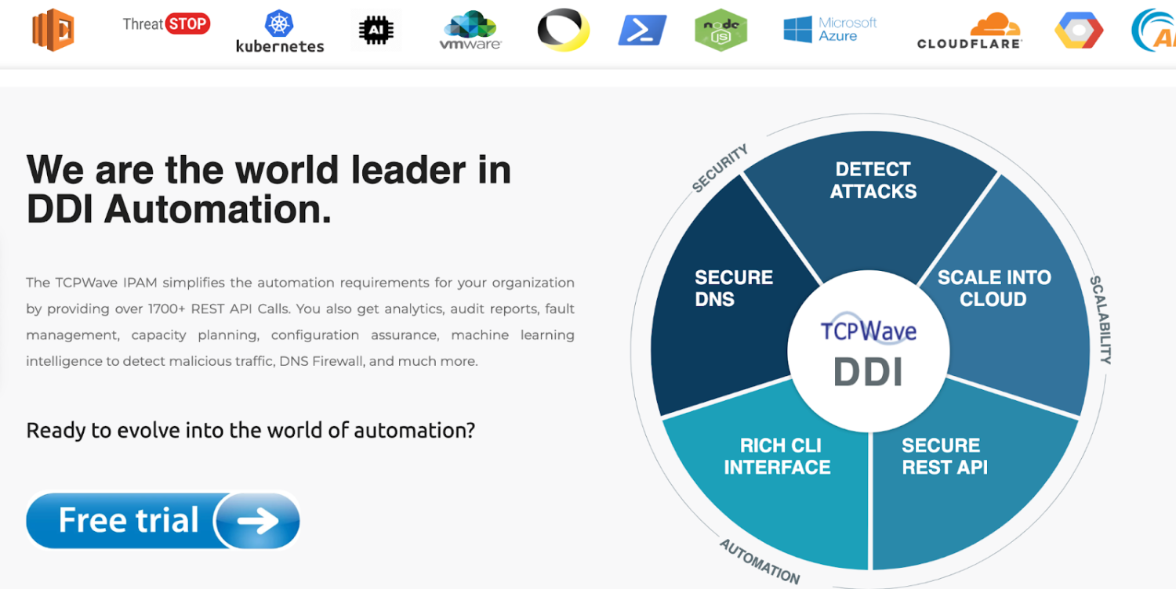Click the AI chip icon

click(376, 31)
